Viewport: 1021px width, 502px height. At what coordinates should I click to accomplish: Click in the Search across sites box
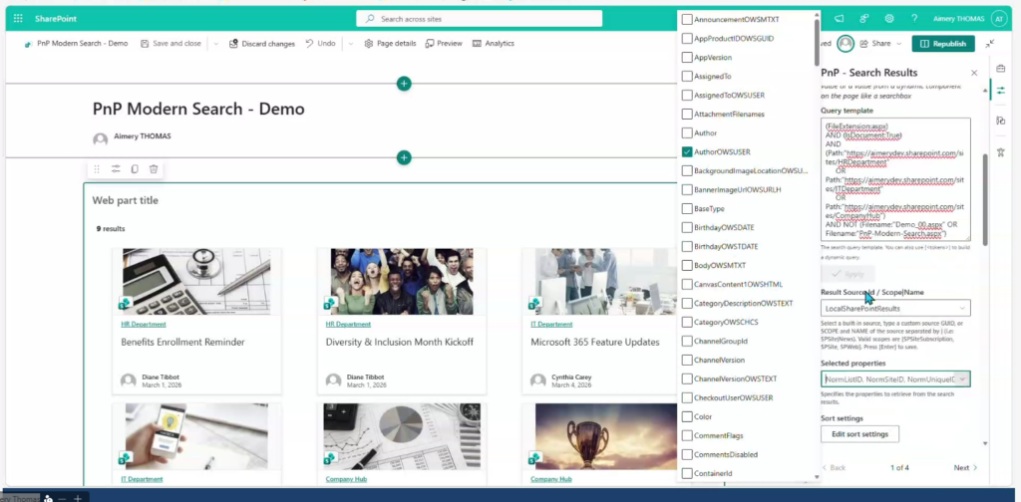[x=479, y=18]
